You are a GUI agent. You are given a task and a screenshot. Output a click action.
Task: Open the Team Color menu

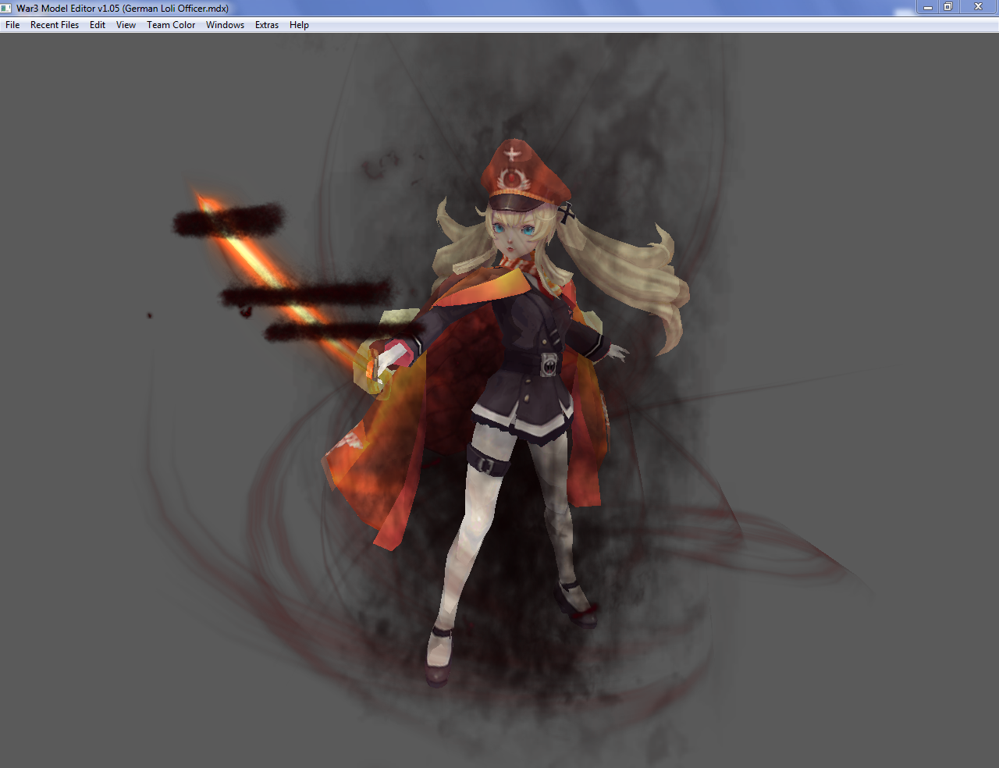pyautogui.click(x=171, y=25)
